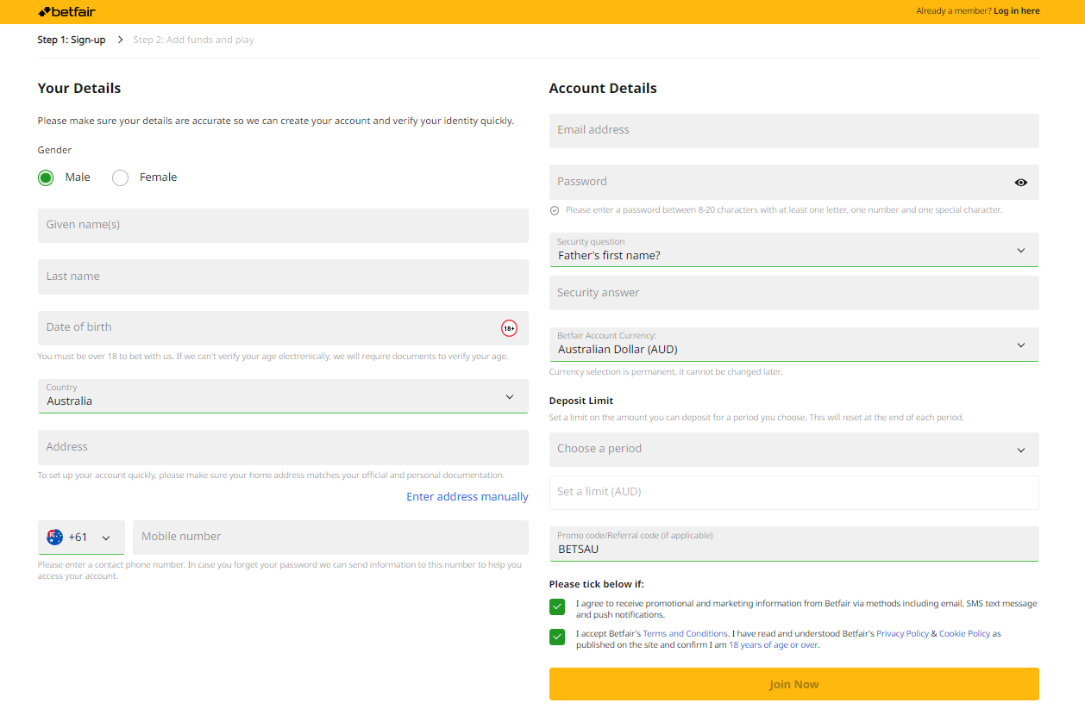Click the Log in here link
The height and width of the screenshot is (715, 1085).
pos(1016,11)
